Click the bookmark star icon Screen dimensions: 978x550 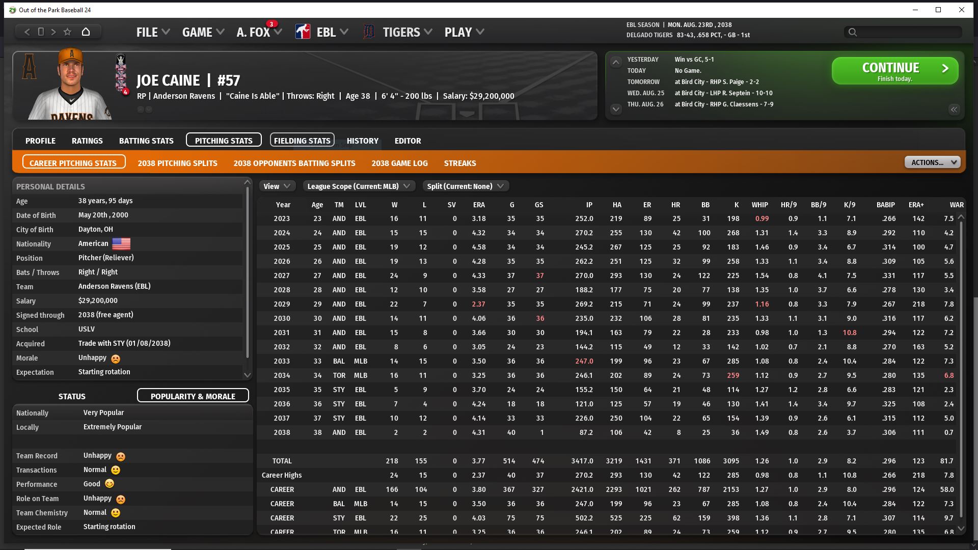pos(67,32)
